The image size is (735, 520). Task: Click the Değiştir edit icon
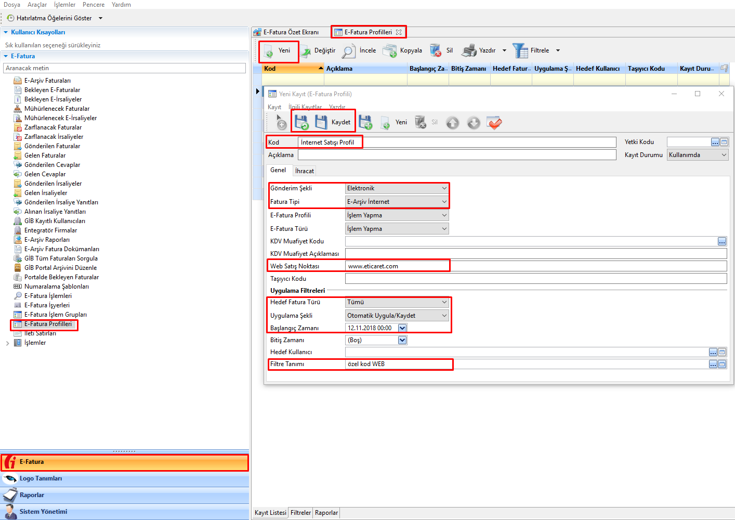coord(306,51)
